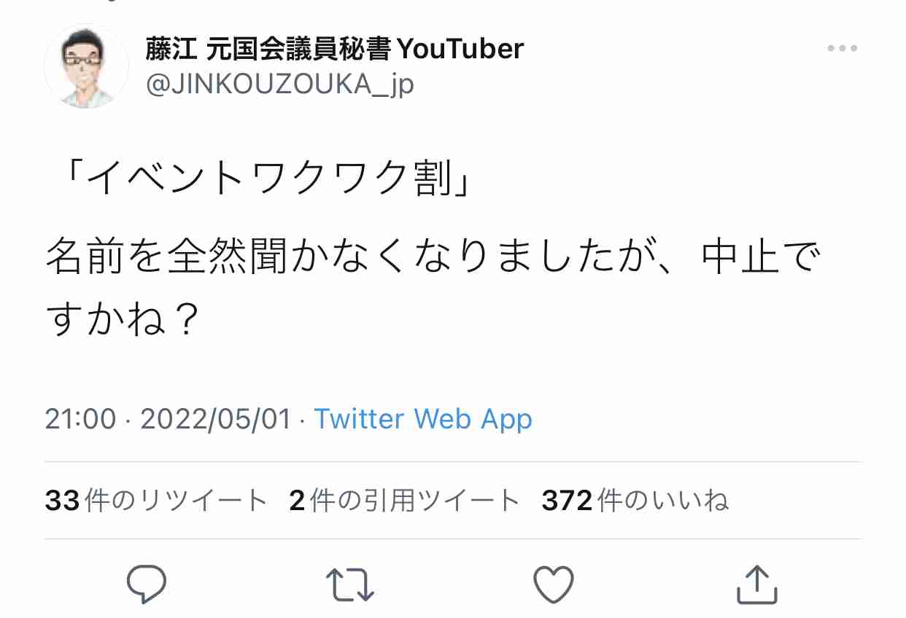Click display name 藤江 元国会議員秘書 YouTuber
Image resolution: width=906 pixels, height=618 pixels.
(334, 49)
